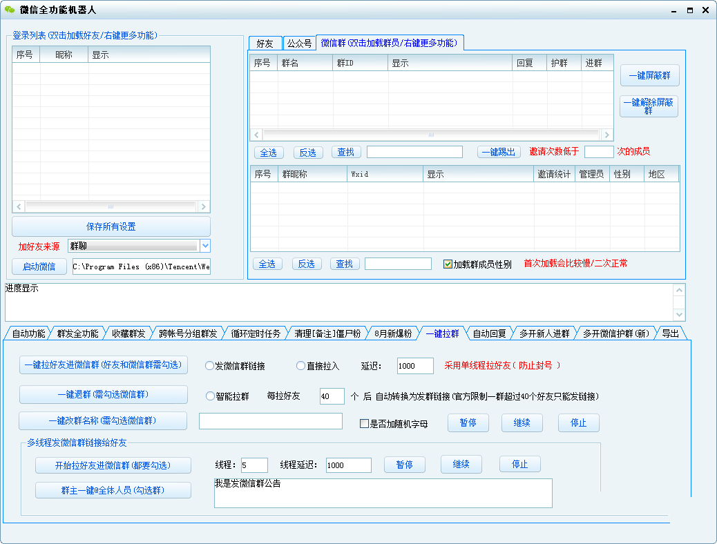Click the 开始拉好友进微信群 button
This screenshot has width=717, height=544.
(x=113, y=465)
